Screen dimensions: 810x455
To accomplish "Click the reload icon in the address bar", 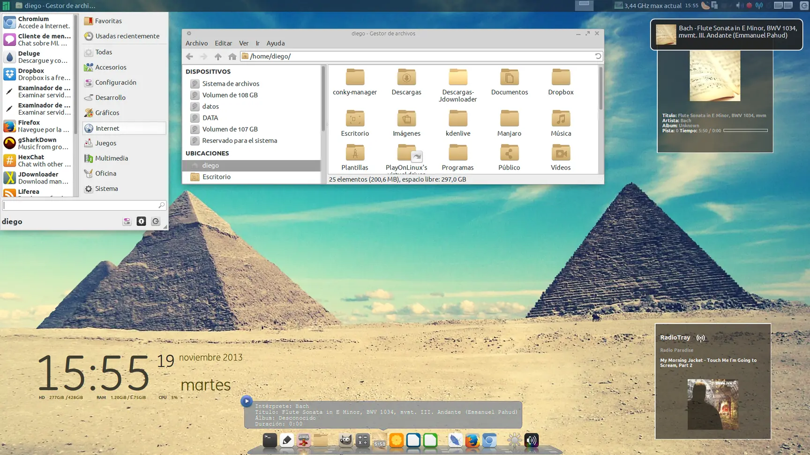I will tap(598, 56).
